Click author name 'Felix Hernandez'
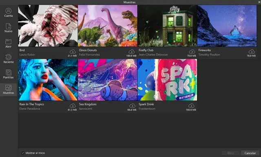 click(x=89, y=54)
